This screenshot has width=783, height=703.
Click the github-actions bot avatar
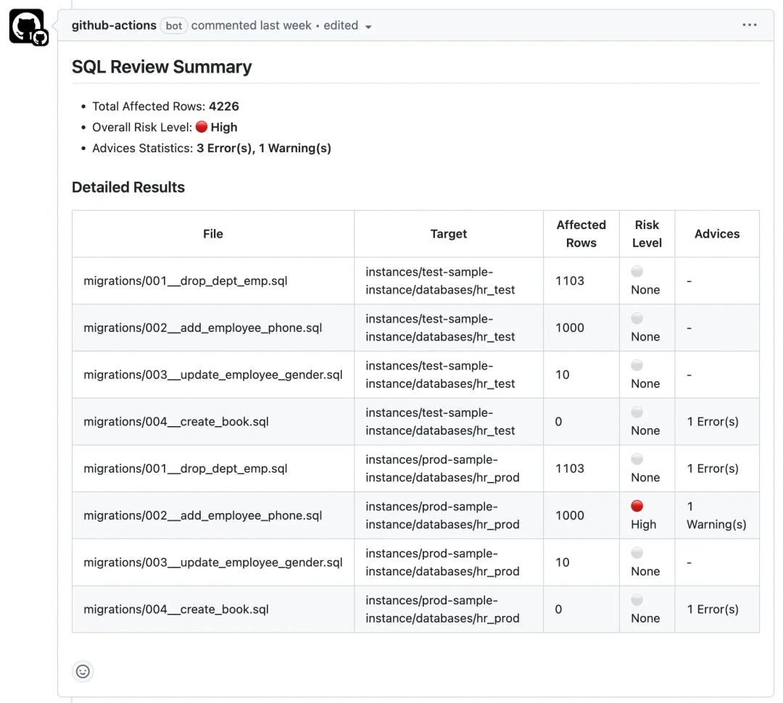pos(27,25)
